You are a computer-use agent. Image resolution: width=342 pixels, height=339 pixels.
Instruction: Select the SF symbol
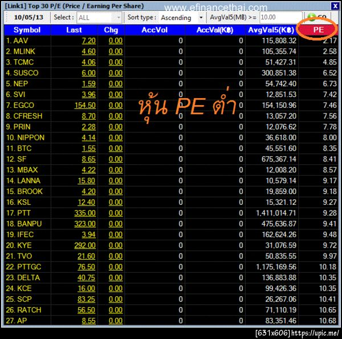pos(22,159)
